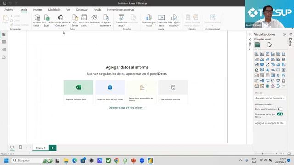
Task: Choose the R script visual
Action: pos(278,75)
